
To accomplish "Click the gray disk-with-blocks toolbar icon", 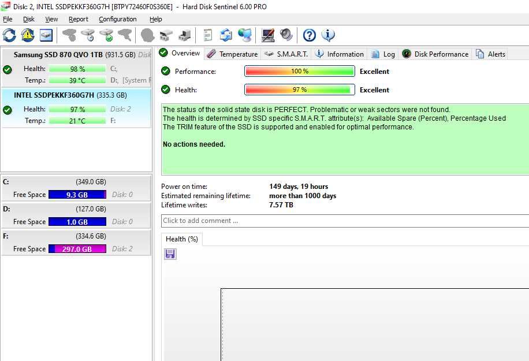I will coord(166,35).
